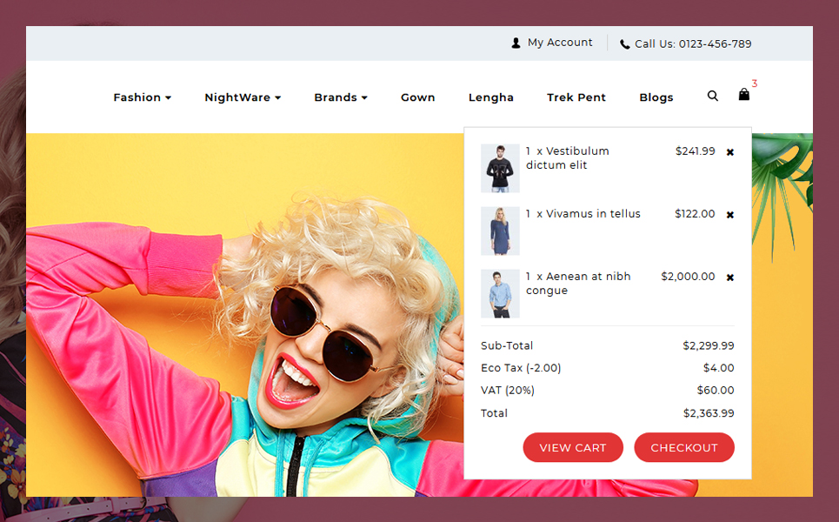The width and height of the screenshot is (839, 522).
Task: Click the VAT (20%) label
Action: (x=507, y=391)
